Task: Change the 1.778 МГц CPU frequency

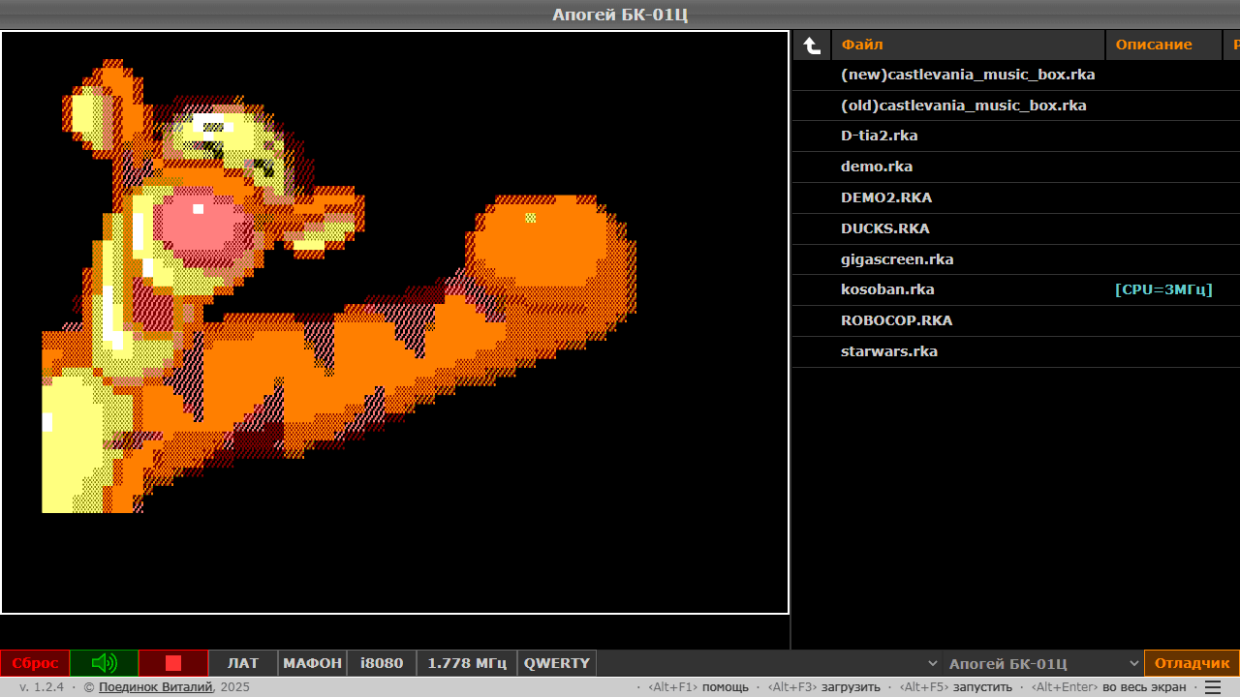Action: click(x=467, y=663)
